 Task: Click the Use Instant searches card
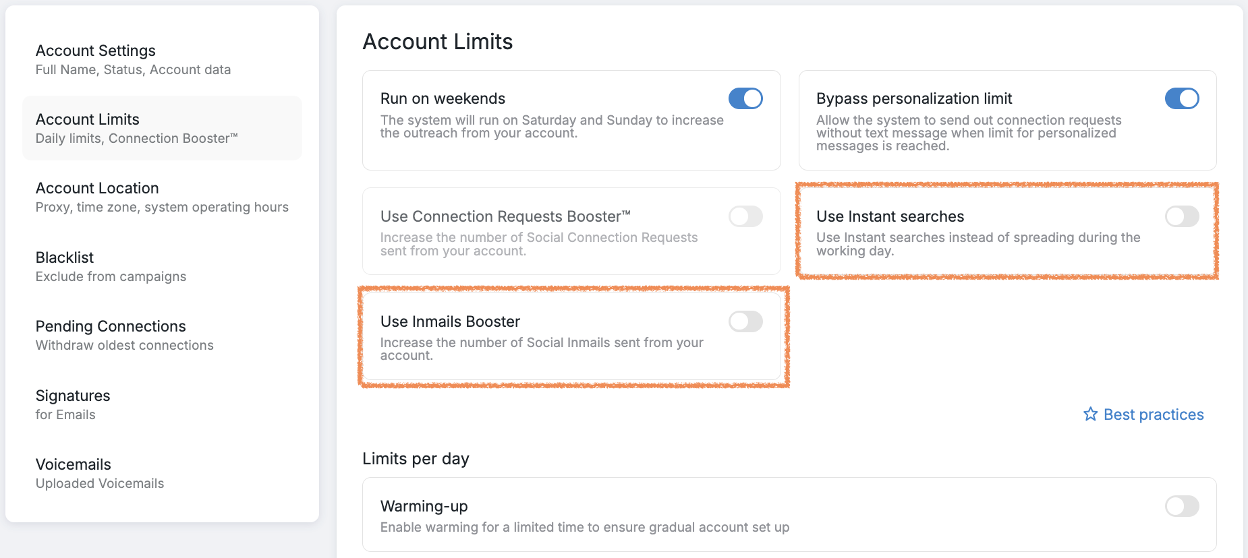point(978,244)
